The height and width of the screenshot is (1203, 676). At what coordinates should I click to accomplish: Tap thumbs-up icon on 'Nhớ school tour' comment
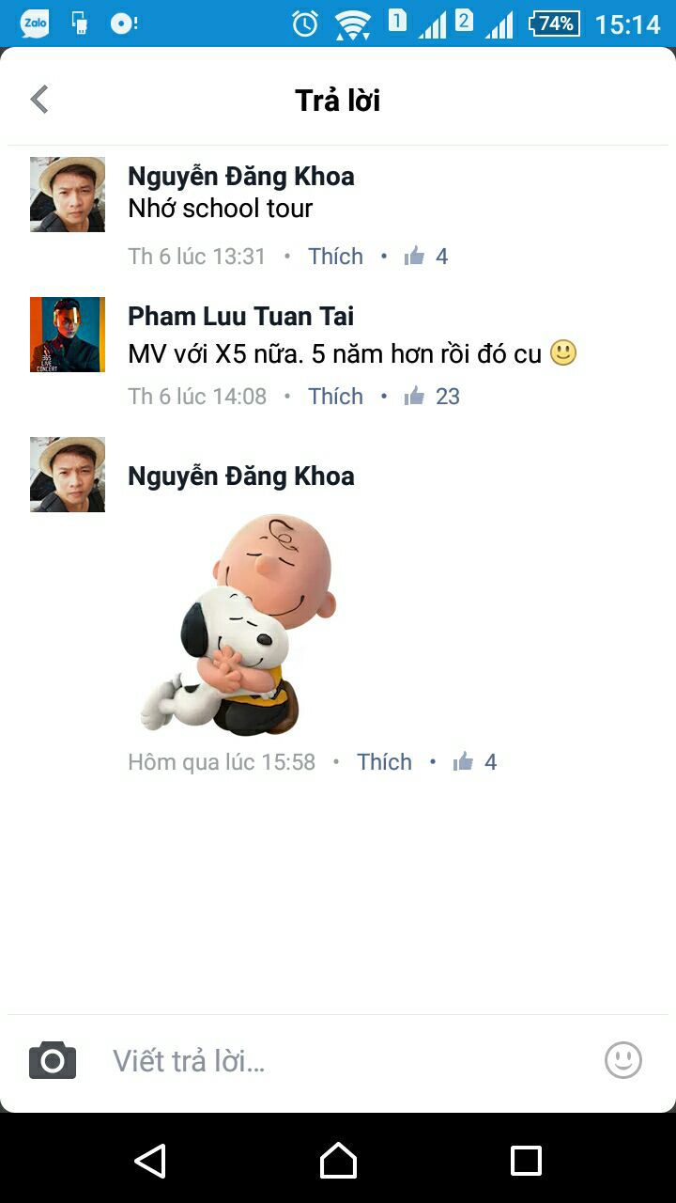pyautogui.click(x=414, y=256)
